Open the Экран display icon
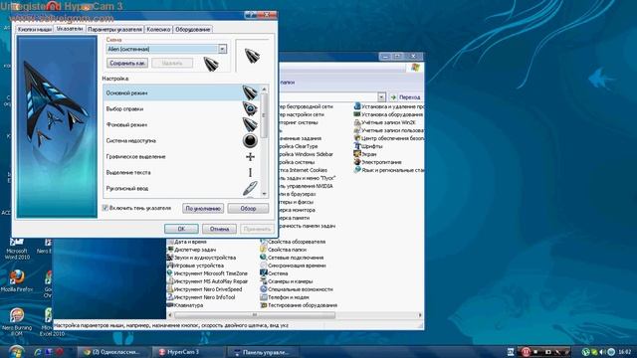Viewport: 637px width, 358px height. pos(357,154)
